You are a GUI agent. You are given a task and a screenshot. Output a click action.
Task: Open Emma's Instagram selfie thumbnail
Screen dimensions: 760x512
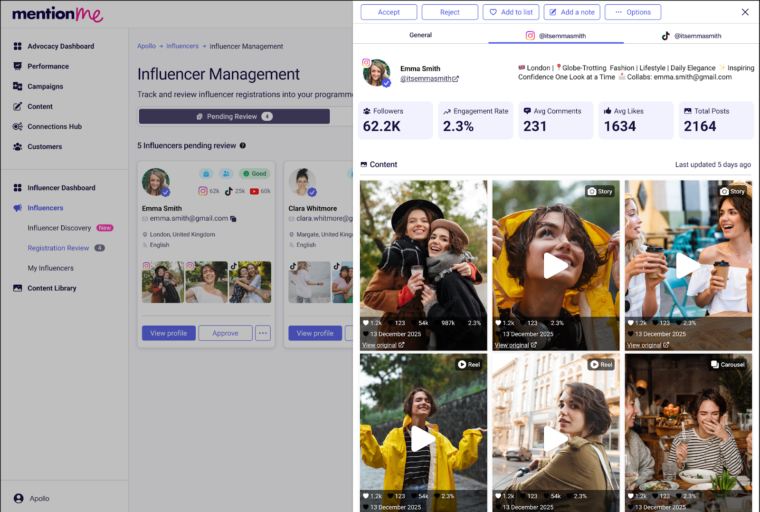pyautogui.click(x=206, y=282)
